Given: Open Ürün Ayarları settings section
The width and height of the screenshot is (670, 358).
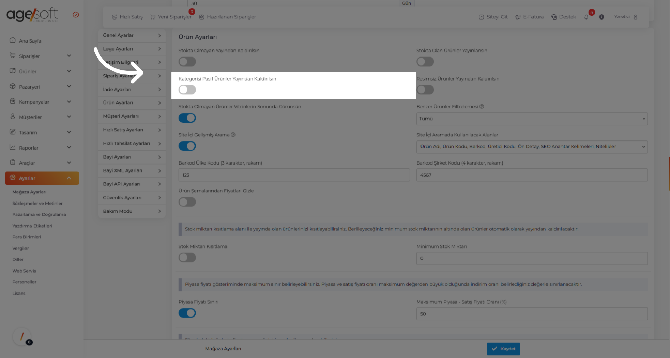Looking at the screenshot, I should 132,103.
